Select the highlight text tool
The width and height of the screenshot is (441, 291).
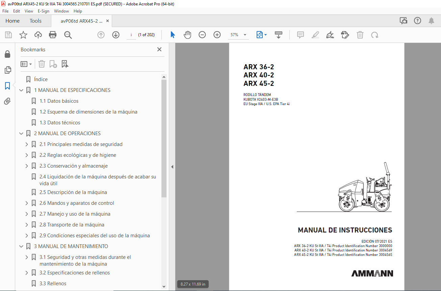pos(315,35)
